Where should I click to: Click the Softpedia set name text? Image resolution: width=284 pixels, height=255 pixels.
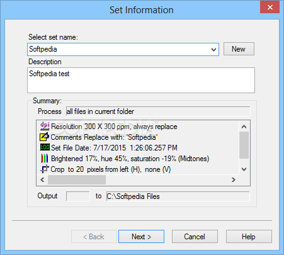[x=43, y=49]
